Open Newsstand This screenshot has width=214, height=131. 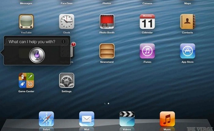tap(107, 51)
